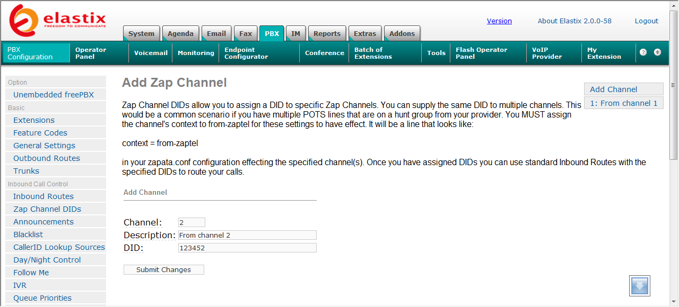This screenshot has width=679, height=307.
Task: Open IVR in the sidebar
Action: (x=56, y=285)
